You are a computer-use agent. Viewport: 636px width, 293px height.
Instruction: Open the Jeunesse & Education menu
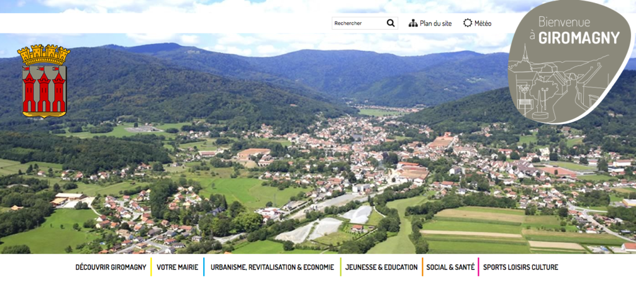(x=381, y=267)
